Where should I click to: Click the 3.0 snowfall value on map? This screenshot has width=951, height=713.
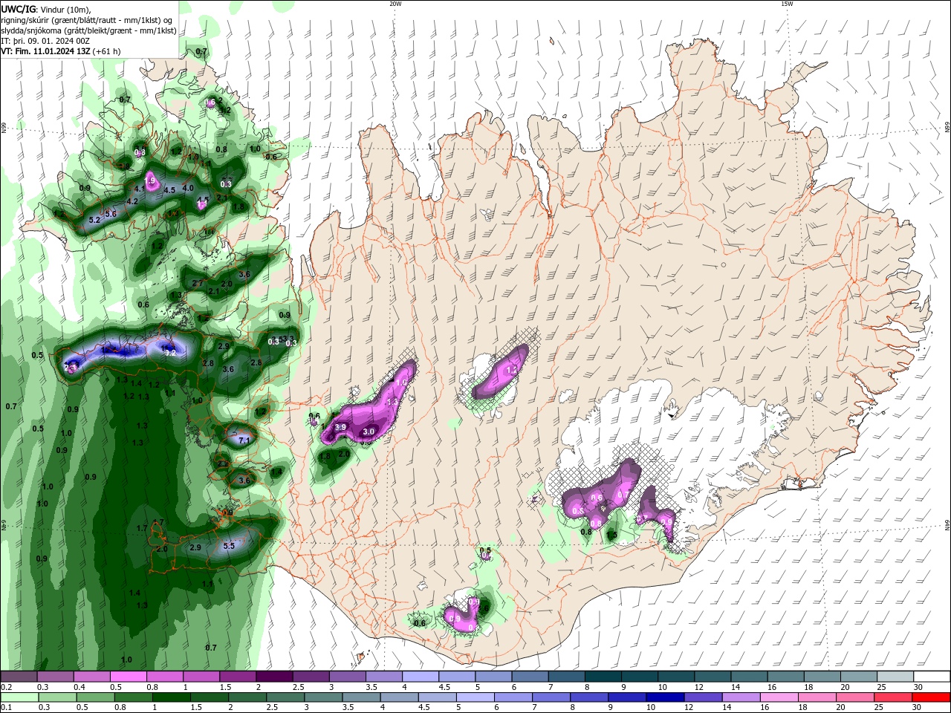(369, 432)
